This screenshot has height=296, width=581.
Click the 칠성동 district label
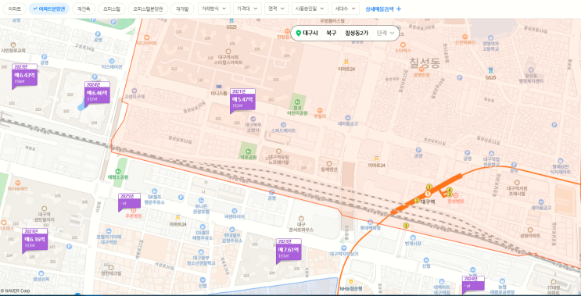click(x=425, y=62)
